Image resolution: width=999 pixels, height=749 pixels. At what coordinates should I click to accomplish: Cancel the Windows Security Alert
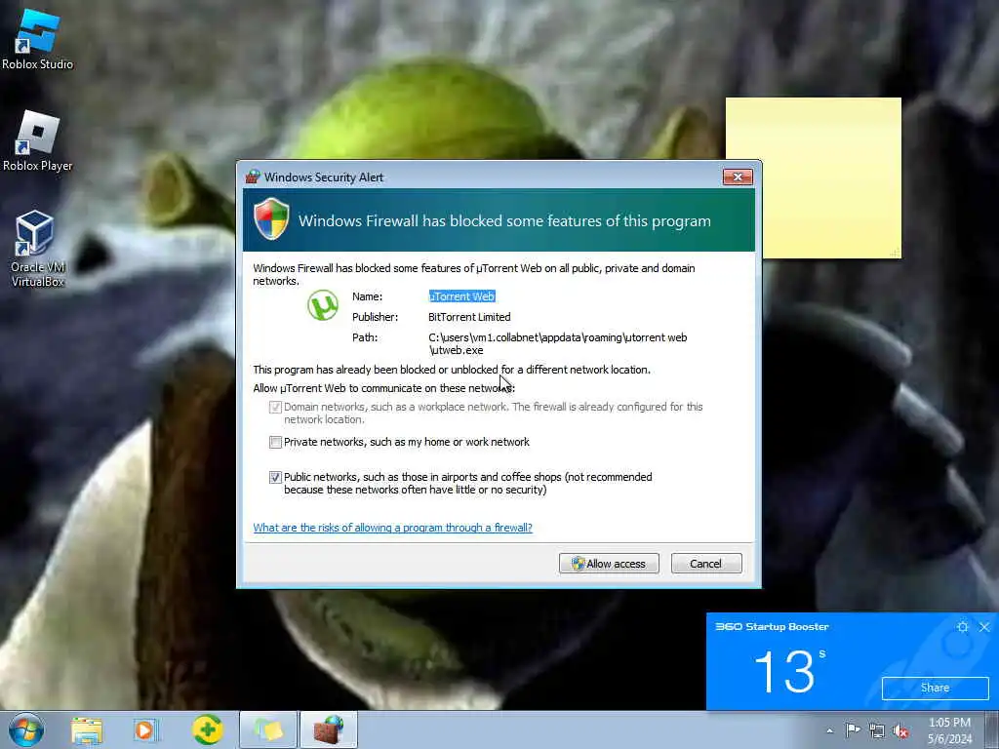tap(706, 564)
